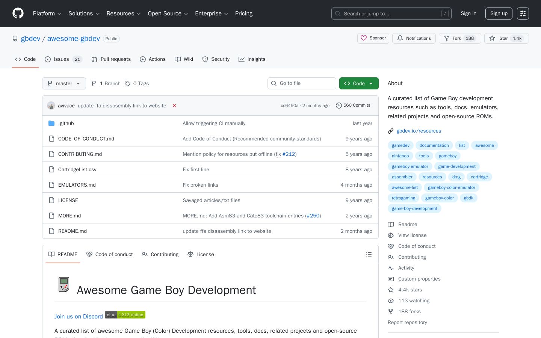The height and width of the screenshot is (338, 541).
Task: Click the Game Boy emoji image
Action: [x=64, y=284]
